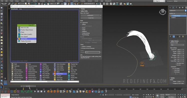This screenshot has height=98, width=187.
Task: Click the Pin Stack icon below modifier list
Action: [x=171, y=36]
